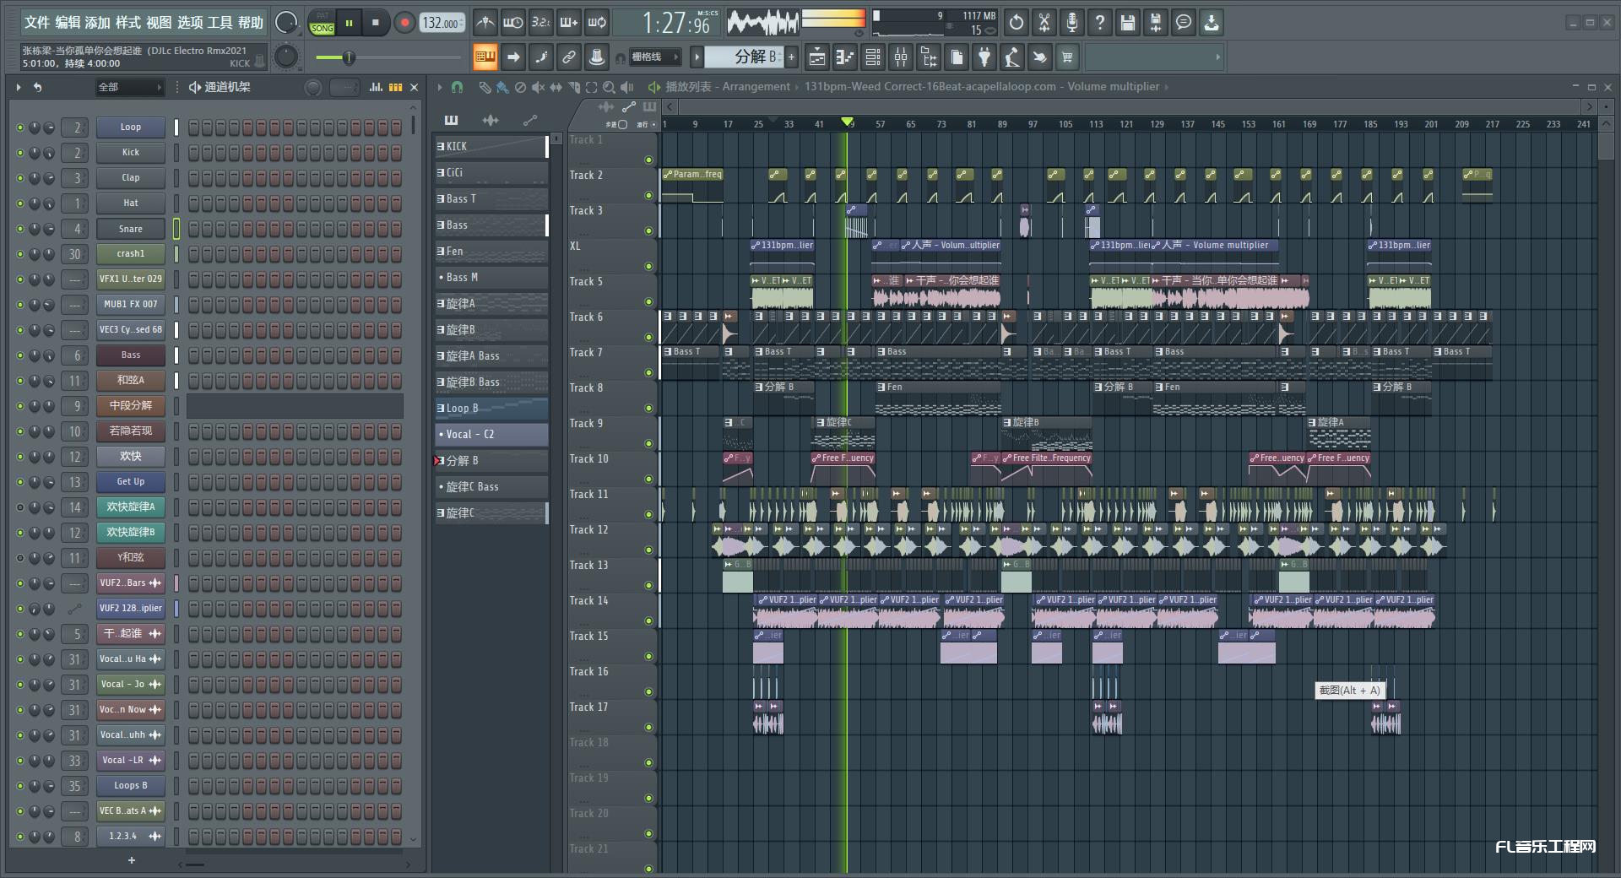Toggle the 3-2-1 countdown before recording
The image size is (1621, 878).
(x=540, y=23)
